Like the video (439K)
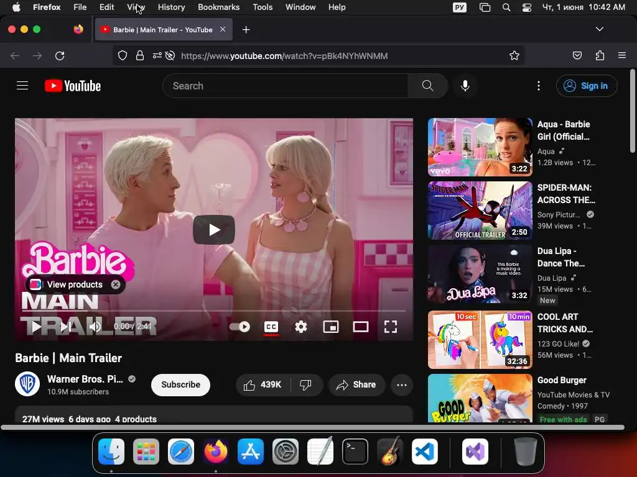637x477 pixels. tap(263, 384)
